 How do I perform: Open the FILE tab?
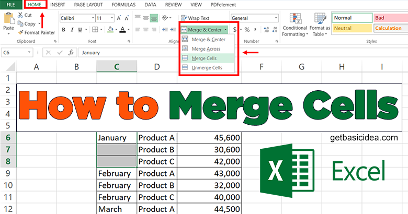(x=10, y=5)
